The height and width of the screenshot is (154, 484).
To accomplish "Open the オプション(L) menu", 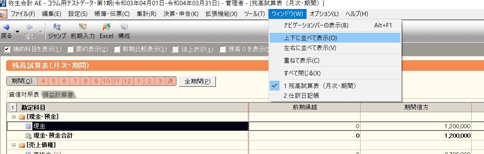I will [x=324, y=14].
